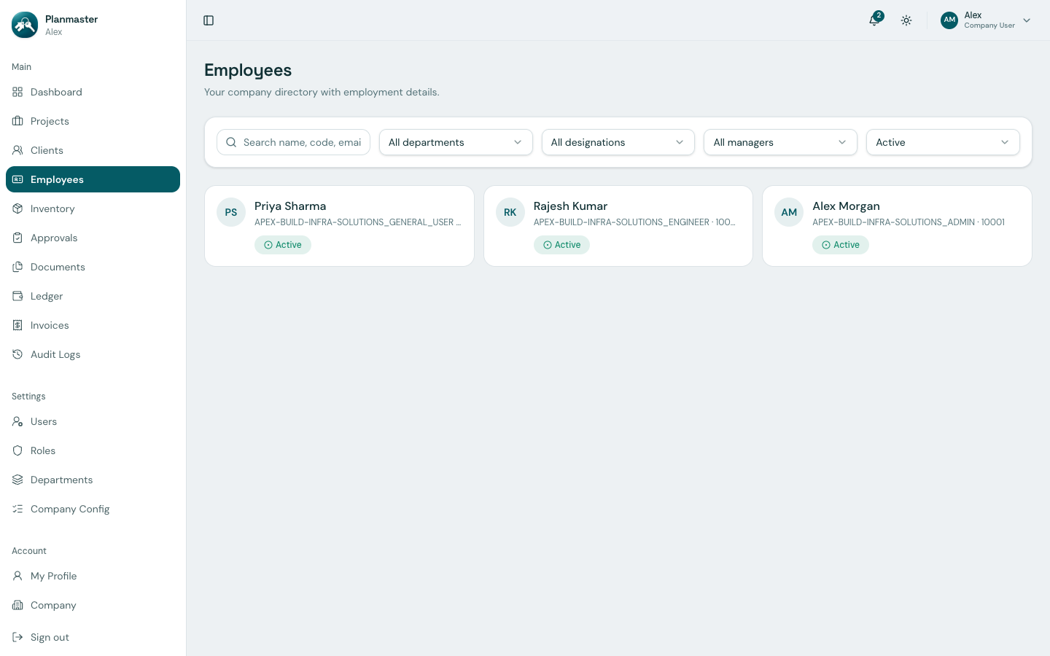Click the Roles shield icon
1050x656 pixels.
click(x=17, y=450)
